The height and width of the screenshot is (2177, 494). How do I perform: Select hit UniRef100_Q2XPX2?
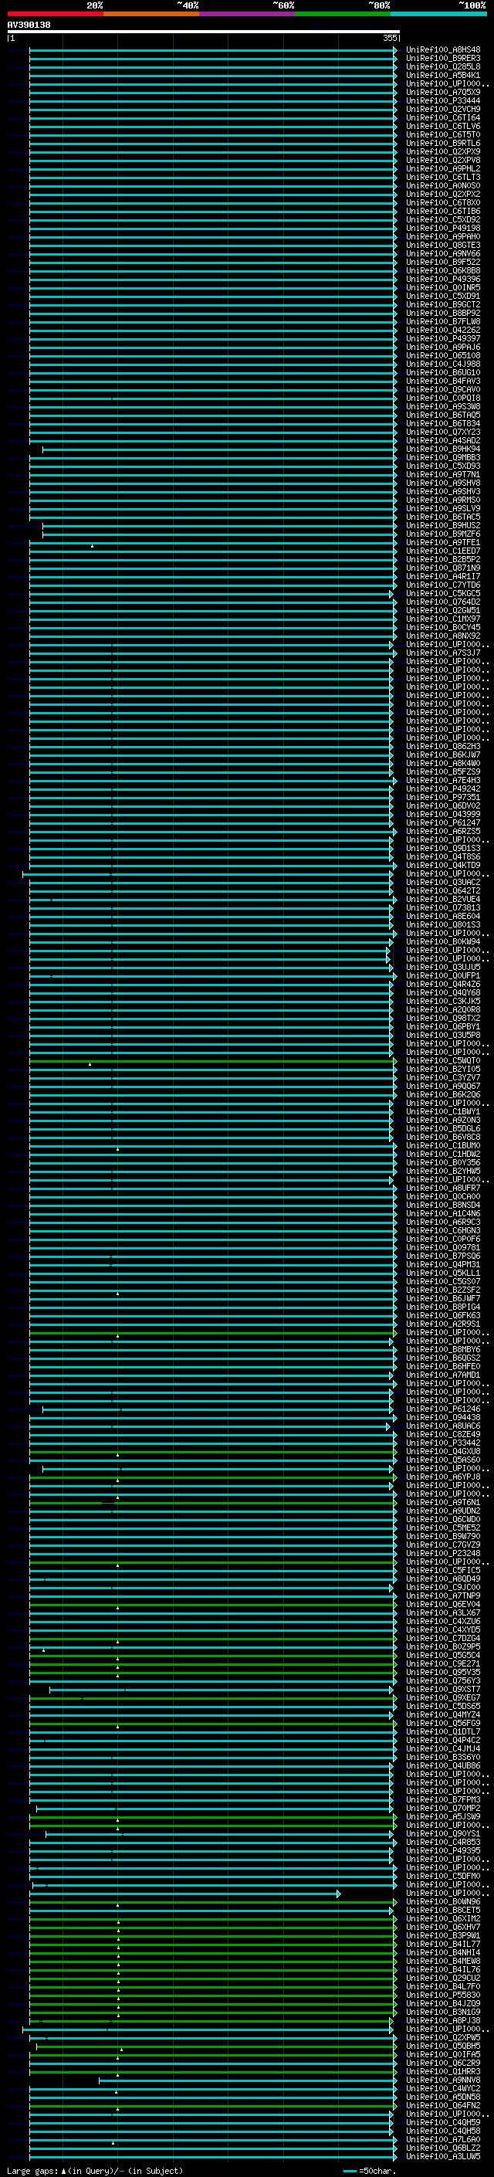click(443, 195)
